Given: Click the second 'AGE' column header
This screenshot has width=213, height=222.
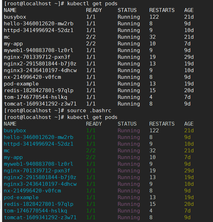Looking at the screenshot, I should click(x=189, y=124).
